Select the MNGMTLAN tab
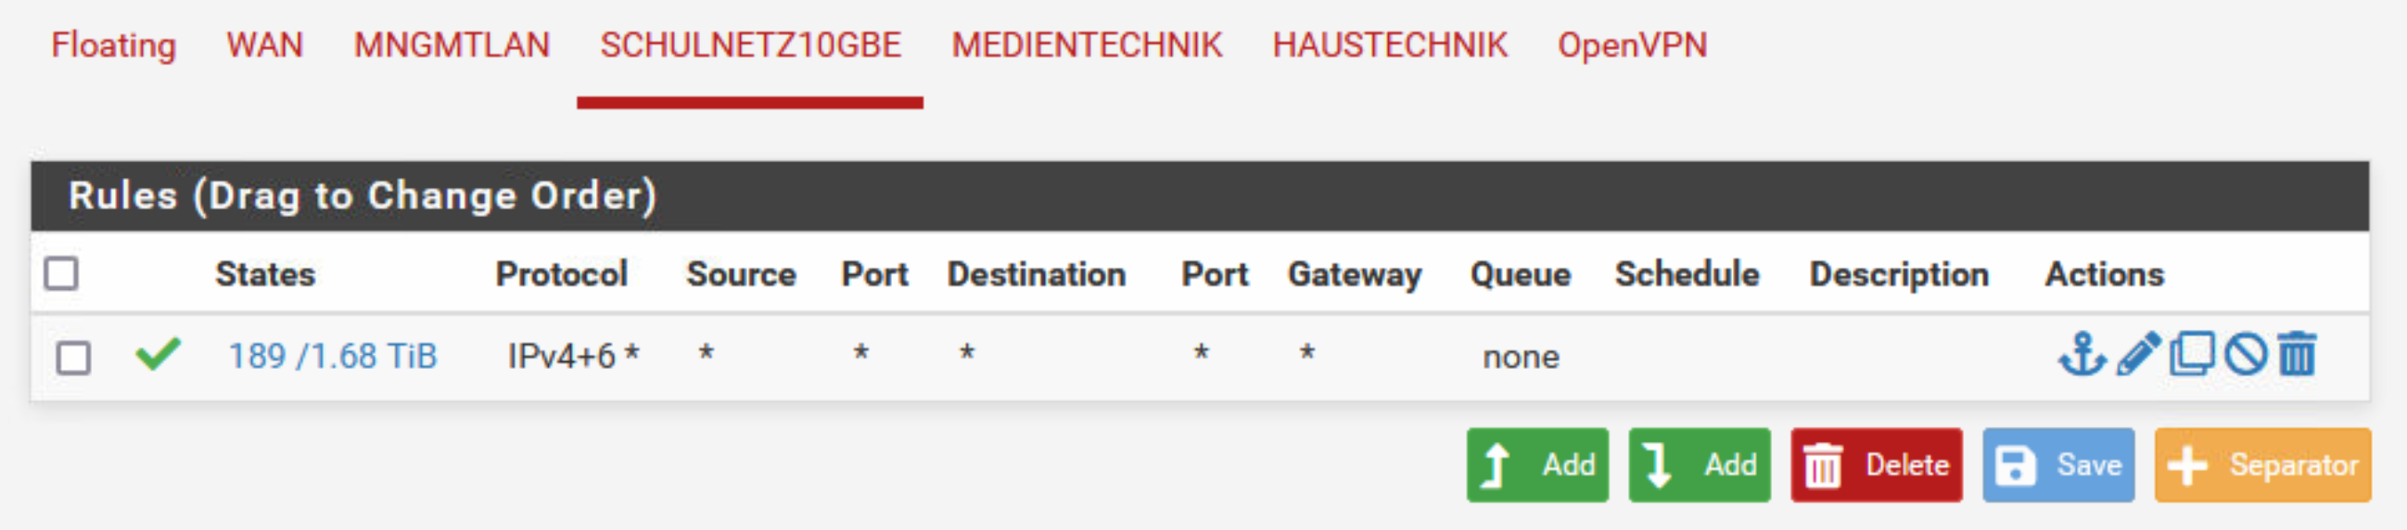Screen dimensions: 2407x530 pos(452,44)
